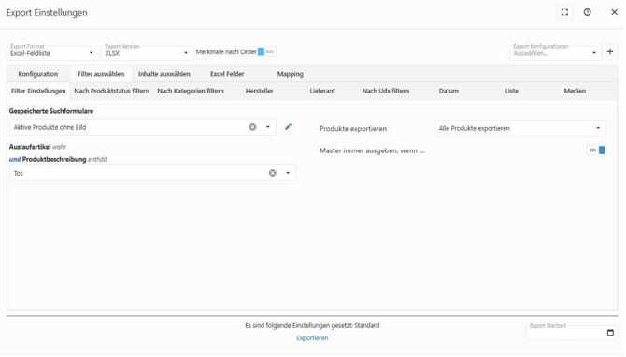Switch to Lieferant subtab
This screenshot has width=626, height=357.
tap(323, 91)
